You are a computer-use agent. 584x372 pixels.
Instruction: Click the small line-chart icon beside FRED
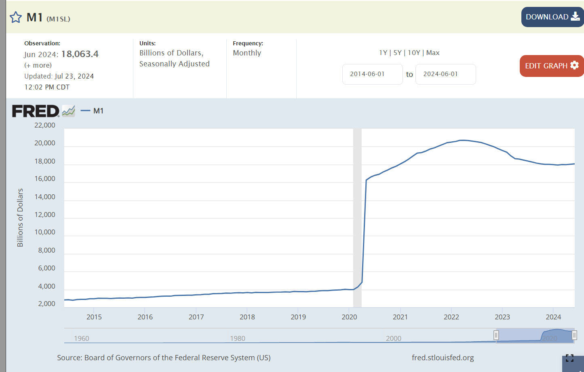[x=68, y=111]
